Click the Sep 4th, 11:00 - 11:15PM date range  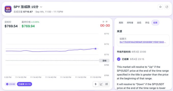49,12
